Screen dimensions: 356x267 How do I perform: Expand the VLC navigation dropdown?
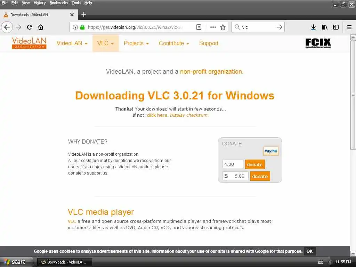105,43
